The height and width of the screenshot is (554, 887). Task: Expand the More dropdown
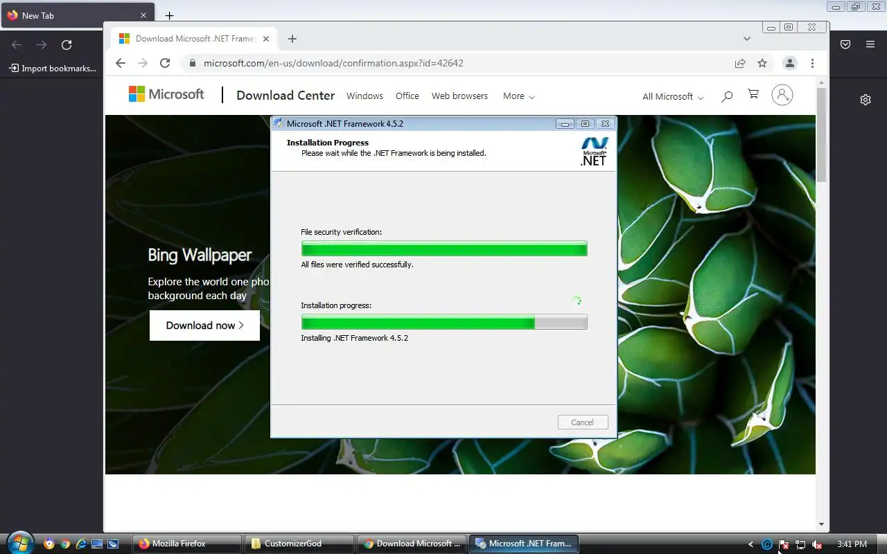[518, 96]
